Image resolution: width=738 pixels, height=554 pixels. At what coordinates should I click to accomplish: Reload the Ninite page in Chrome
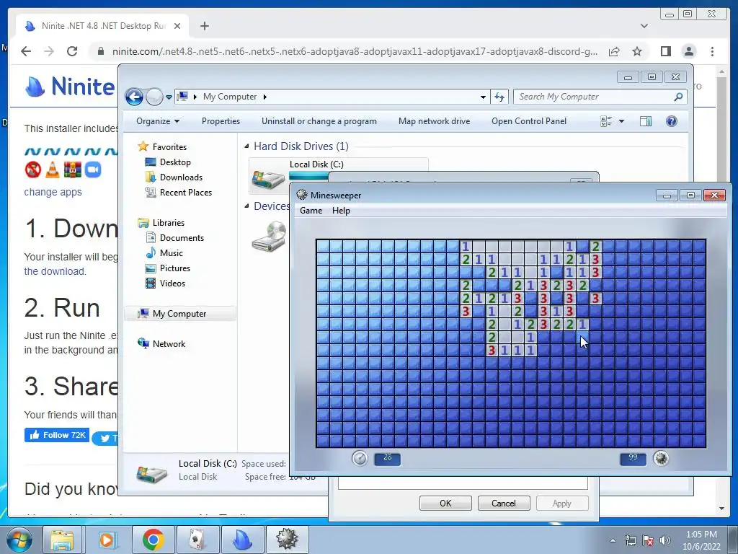coord(72,51)
